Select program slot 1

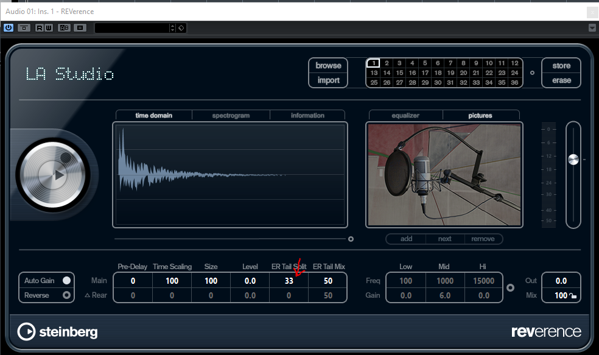pos(373,63)
